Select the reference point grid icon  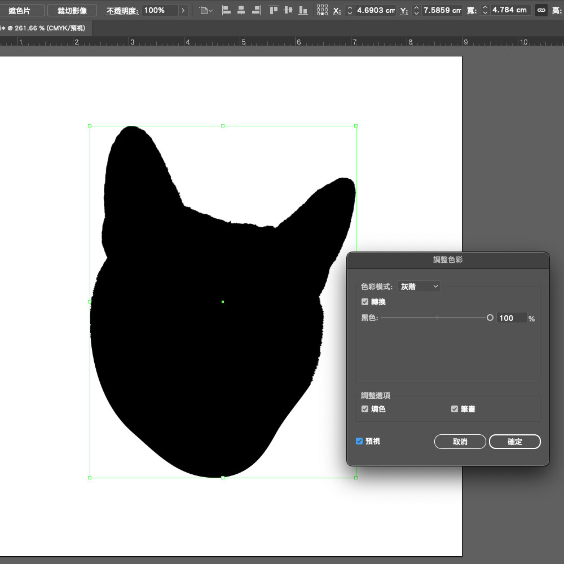pos(322,10)
